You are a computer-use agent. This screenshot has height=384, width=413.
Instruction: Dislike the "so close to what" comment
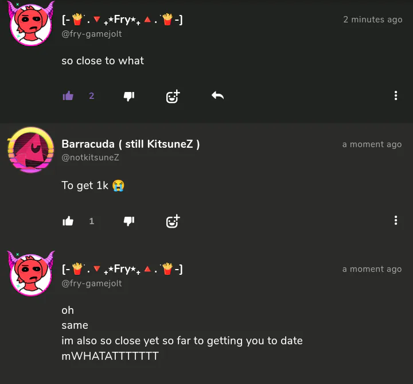click(x=129, y=97)
